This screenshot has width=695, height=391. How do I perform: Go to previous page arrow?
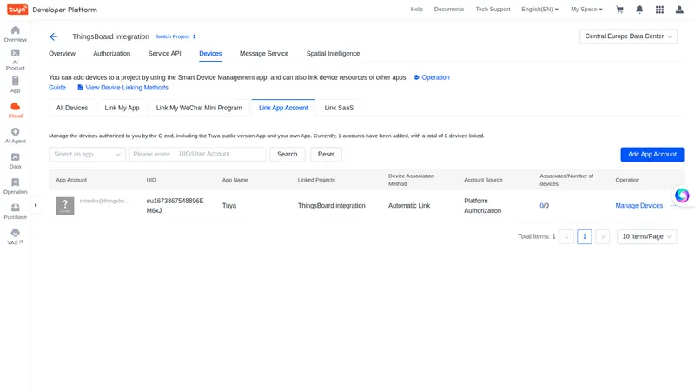[x=566, y=236]
